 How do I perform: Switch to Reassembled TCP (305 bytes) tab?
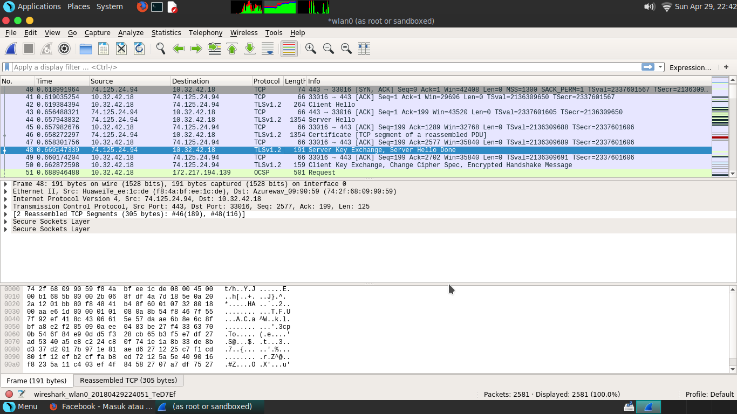(128, 380)
